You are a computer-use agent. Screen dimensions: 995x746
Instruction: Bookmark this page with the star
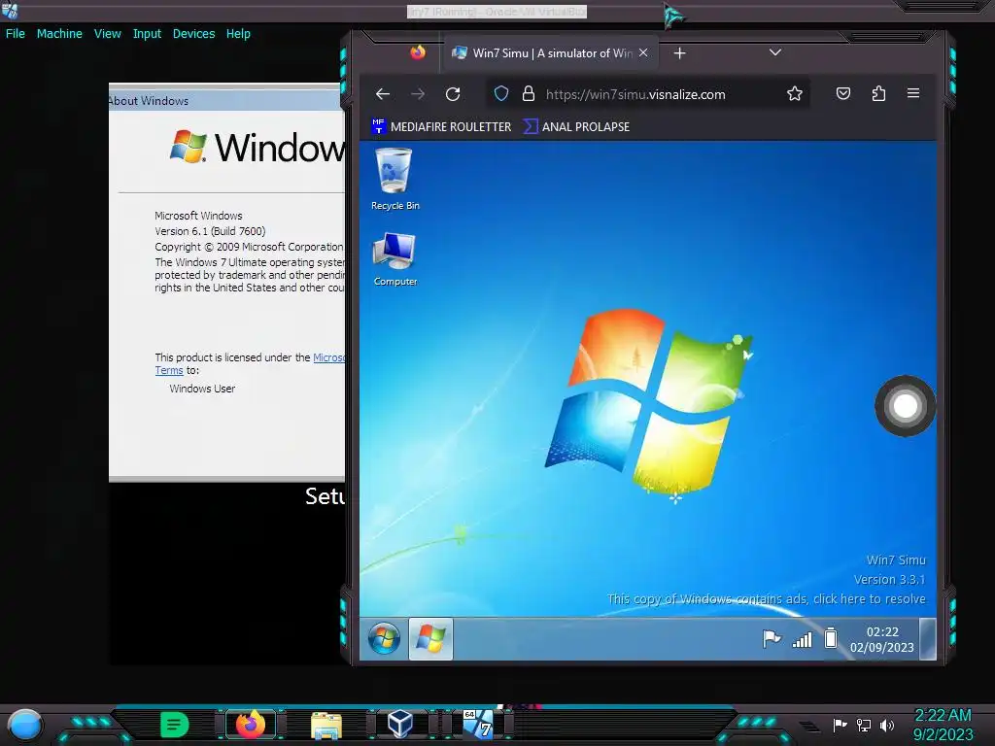click(795, 94)
